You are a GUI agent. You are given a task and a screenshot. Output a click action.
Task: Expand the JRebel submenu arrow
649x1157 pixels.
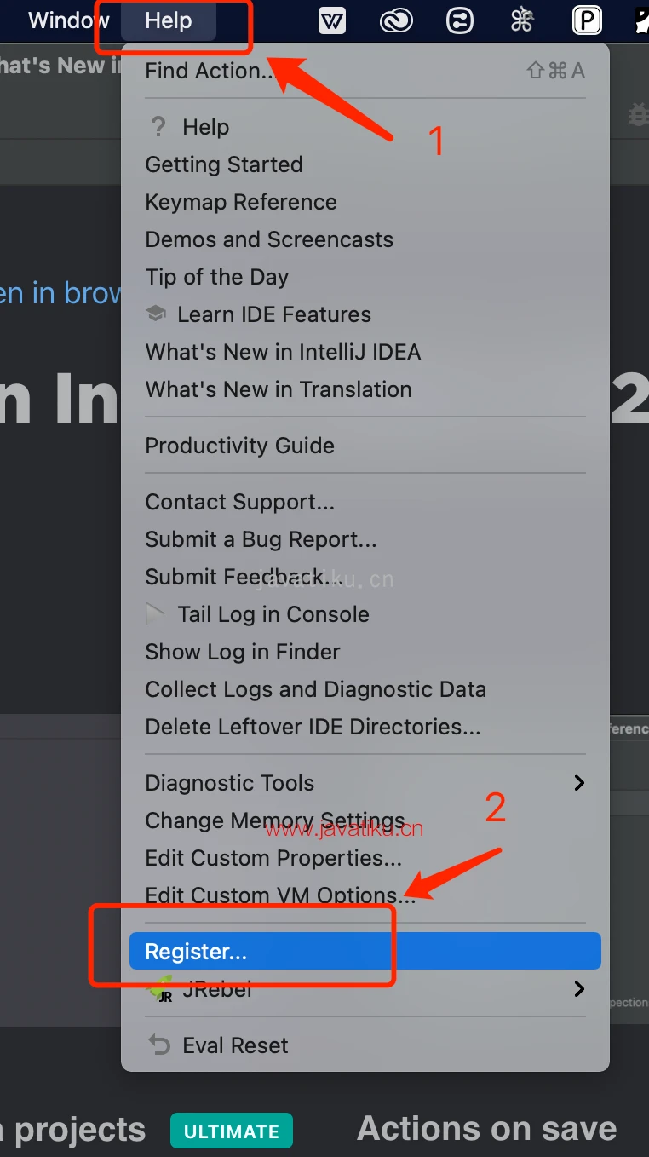[x=579, y=988]
